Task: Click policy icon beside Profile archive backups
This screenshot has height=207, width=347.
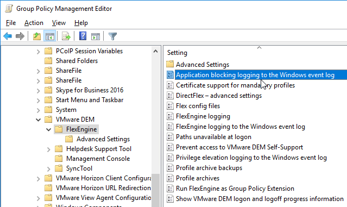Action: coord(170,168)
